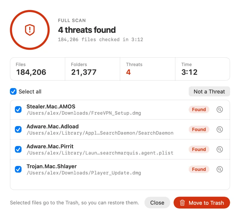Click the red shield warning icon

pyautogui.click(x=30, y=30)
